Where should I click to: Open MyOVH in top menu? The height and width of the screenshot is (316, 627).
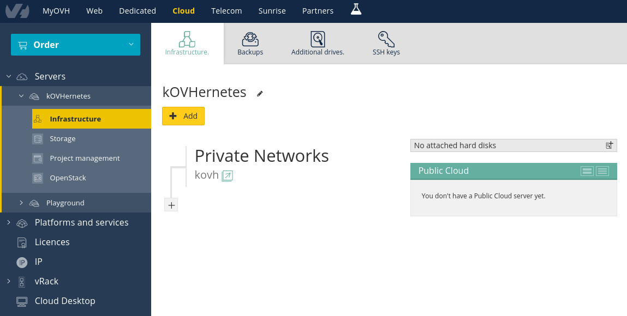(56, 11)
